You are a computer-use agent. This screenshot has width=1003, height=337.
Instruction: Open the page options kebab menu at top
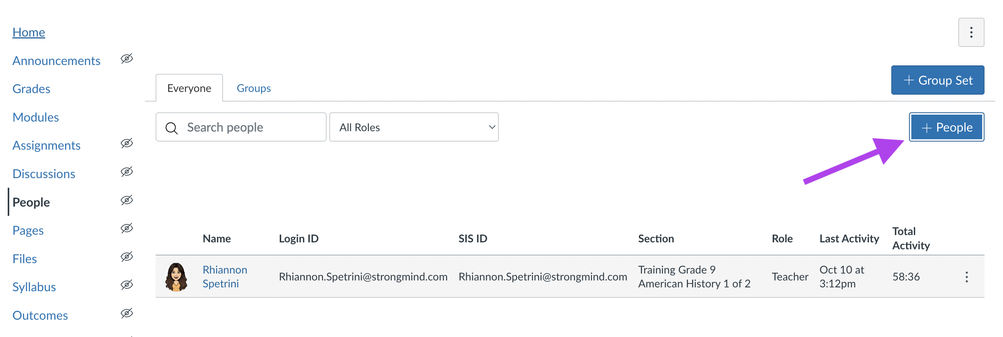pos(971,32)
